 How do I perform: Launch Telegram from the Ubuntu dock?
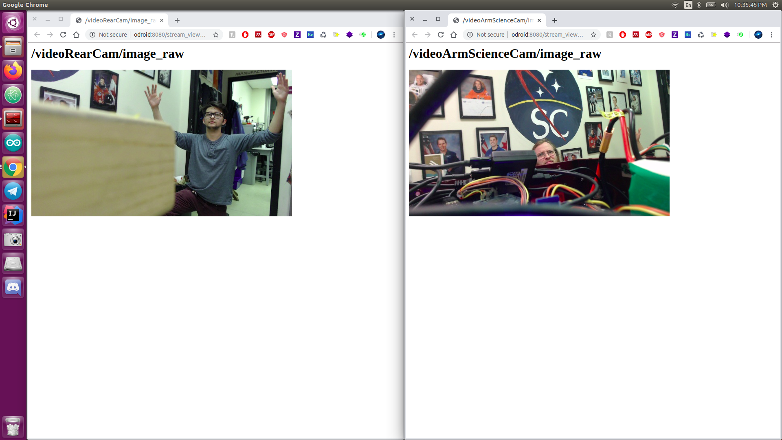point(13,191)
